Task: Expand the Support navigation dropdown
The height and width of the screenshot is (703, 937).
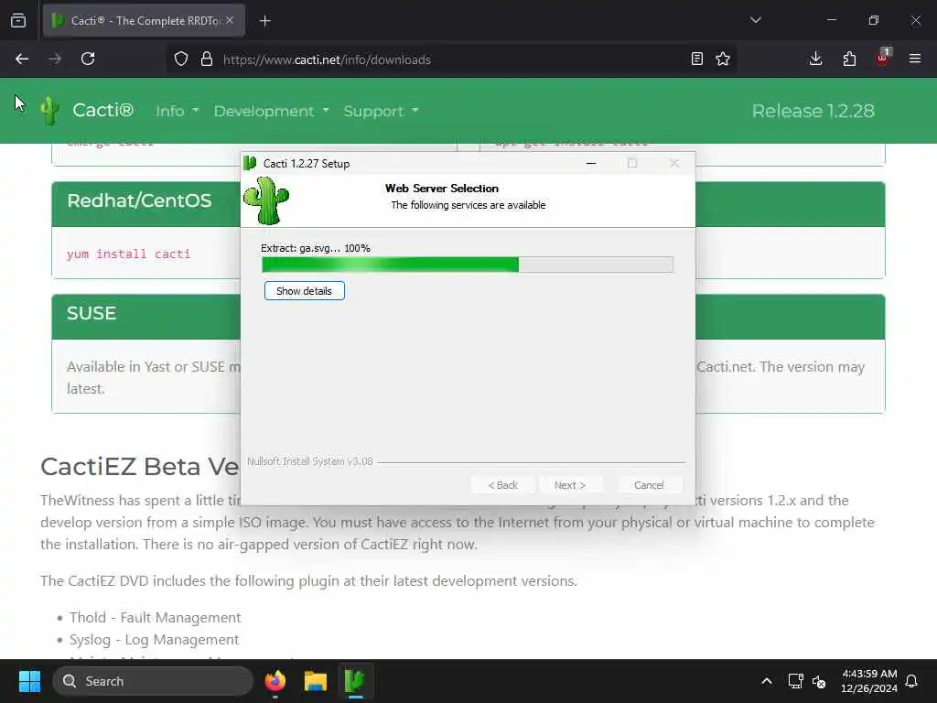Action: (x=382, y=111)
